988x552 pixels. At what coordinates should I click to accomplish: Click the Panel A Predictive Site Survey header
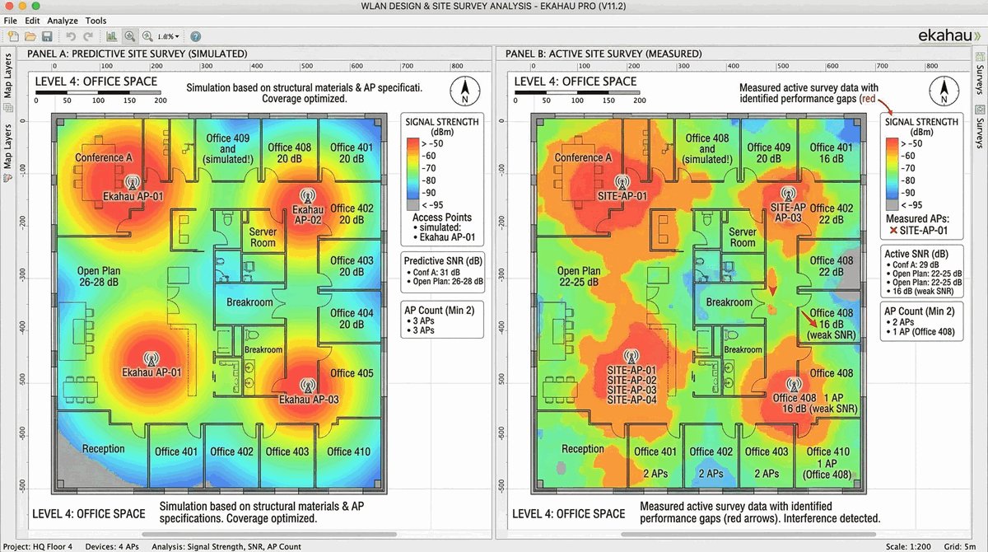click(137, 54)
